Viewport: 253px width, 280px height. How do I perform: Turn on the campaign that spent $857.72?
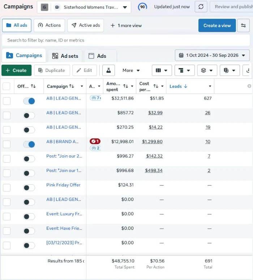(29, 116)
